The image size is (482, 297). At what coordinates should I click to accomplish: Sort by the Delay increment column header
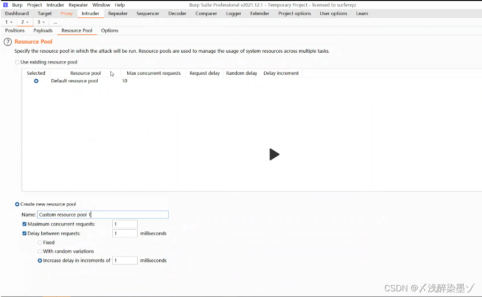click(281, 73)
